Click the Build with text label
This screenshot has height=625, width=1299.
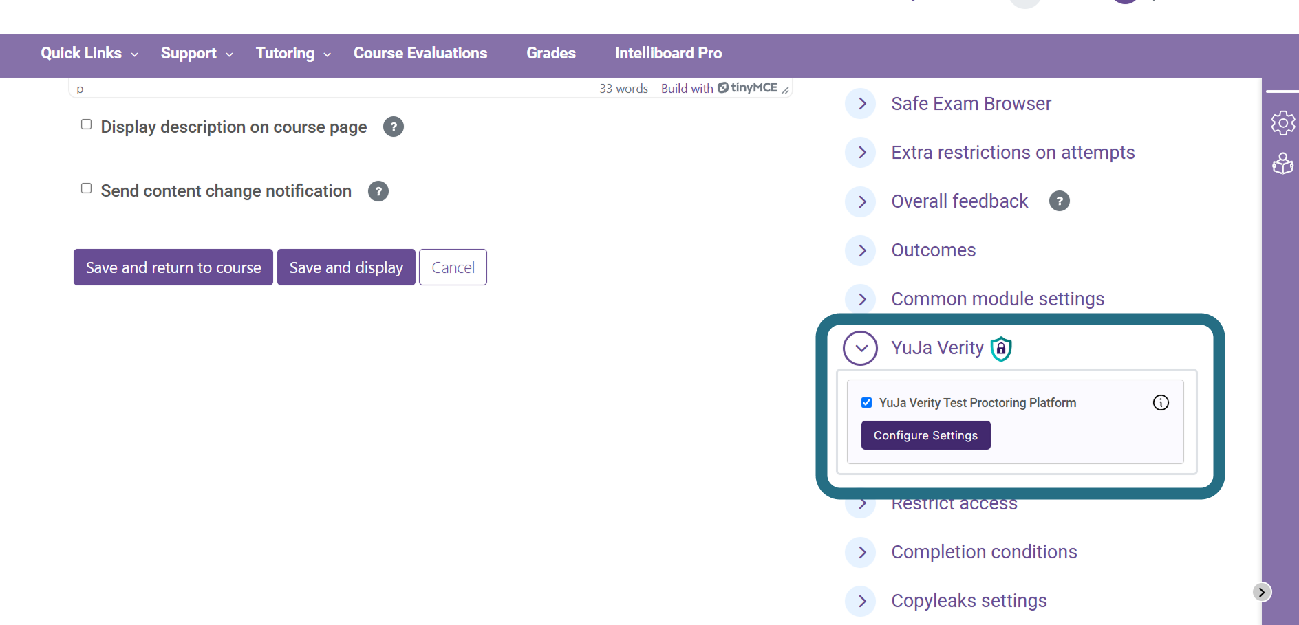pos(687,89)
